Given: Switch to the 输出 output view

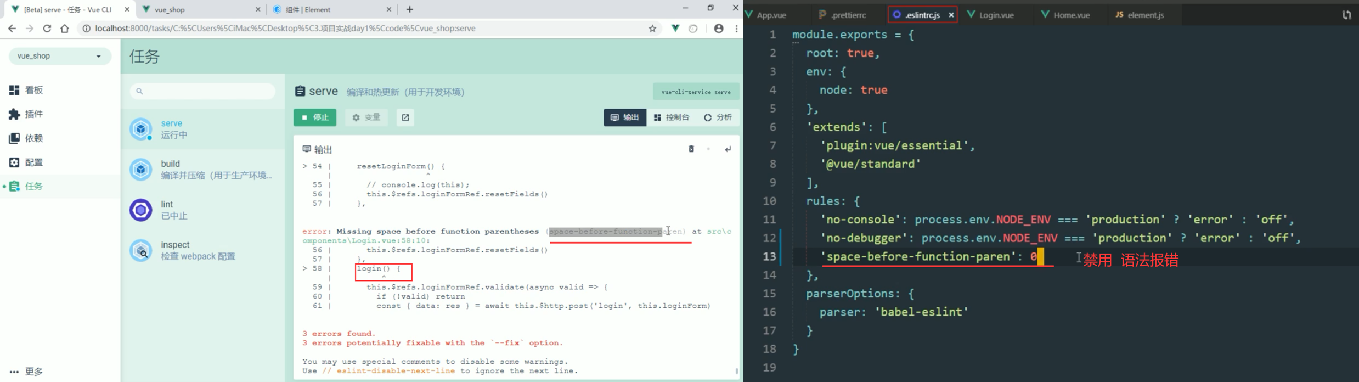Looking at the screenshot, I should tap(625, 117).
